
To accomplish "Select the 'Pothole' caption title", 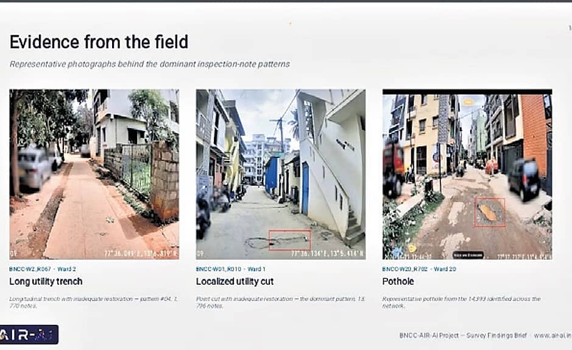I will coord(398,281).
